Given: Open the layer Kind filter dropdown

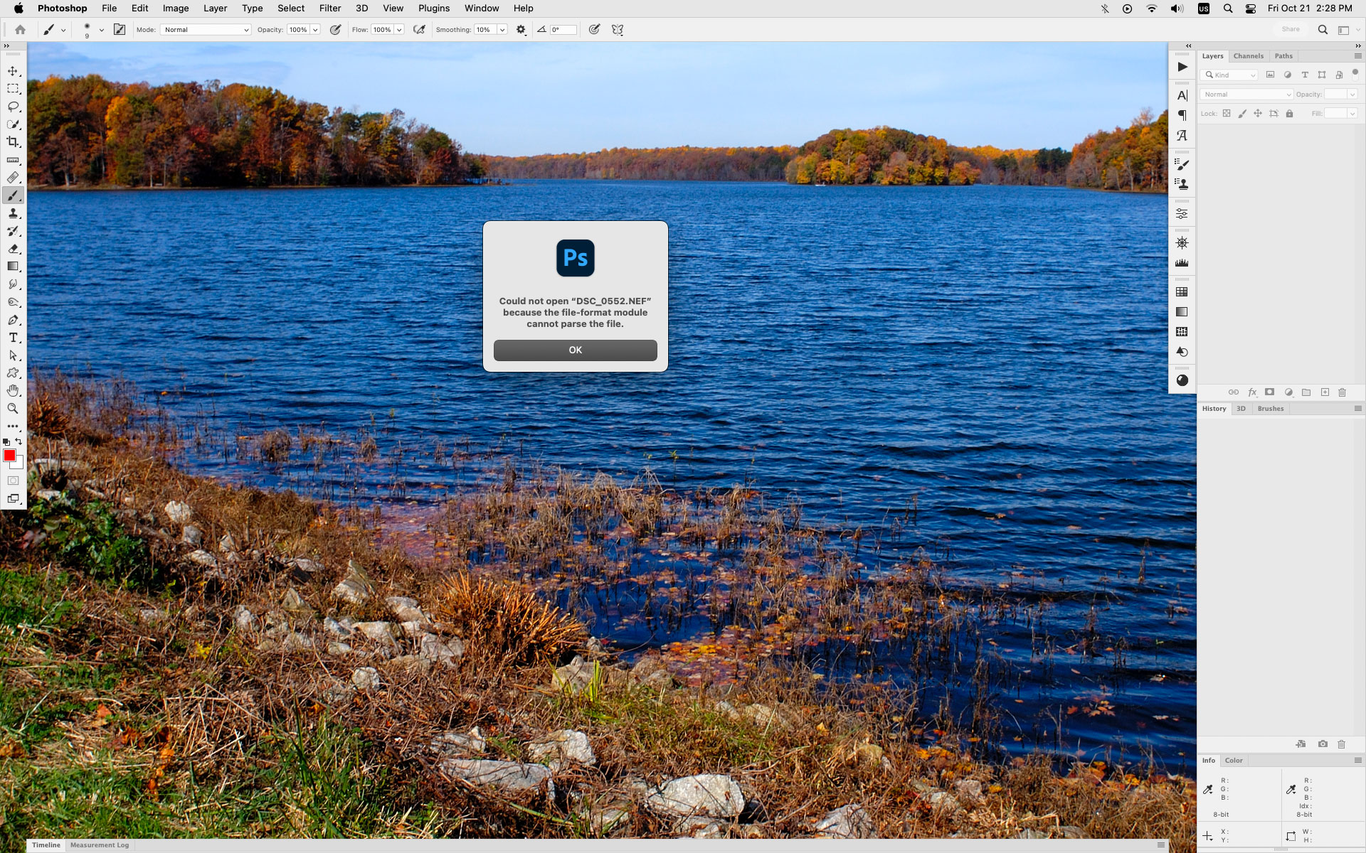Looking at the screenshot, I should (1229, 75).
